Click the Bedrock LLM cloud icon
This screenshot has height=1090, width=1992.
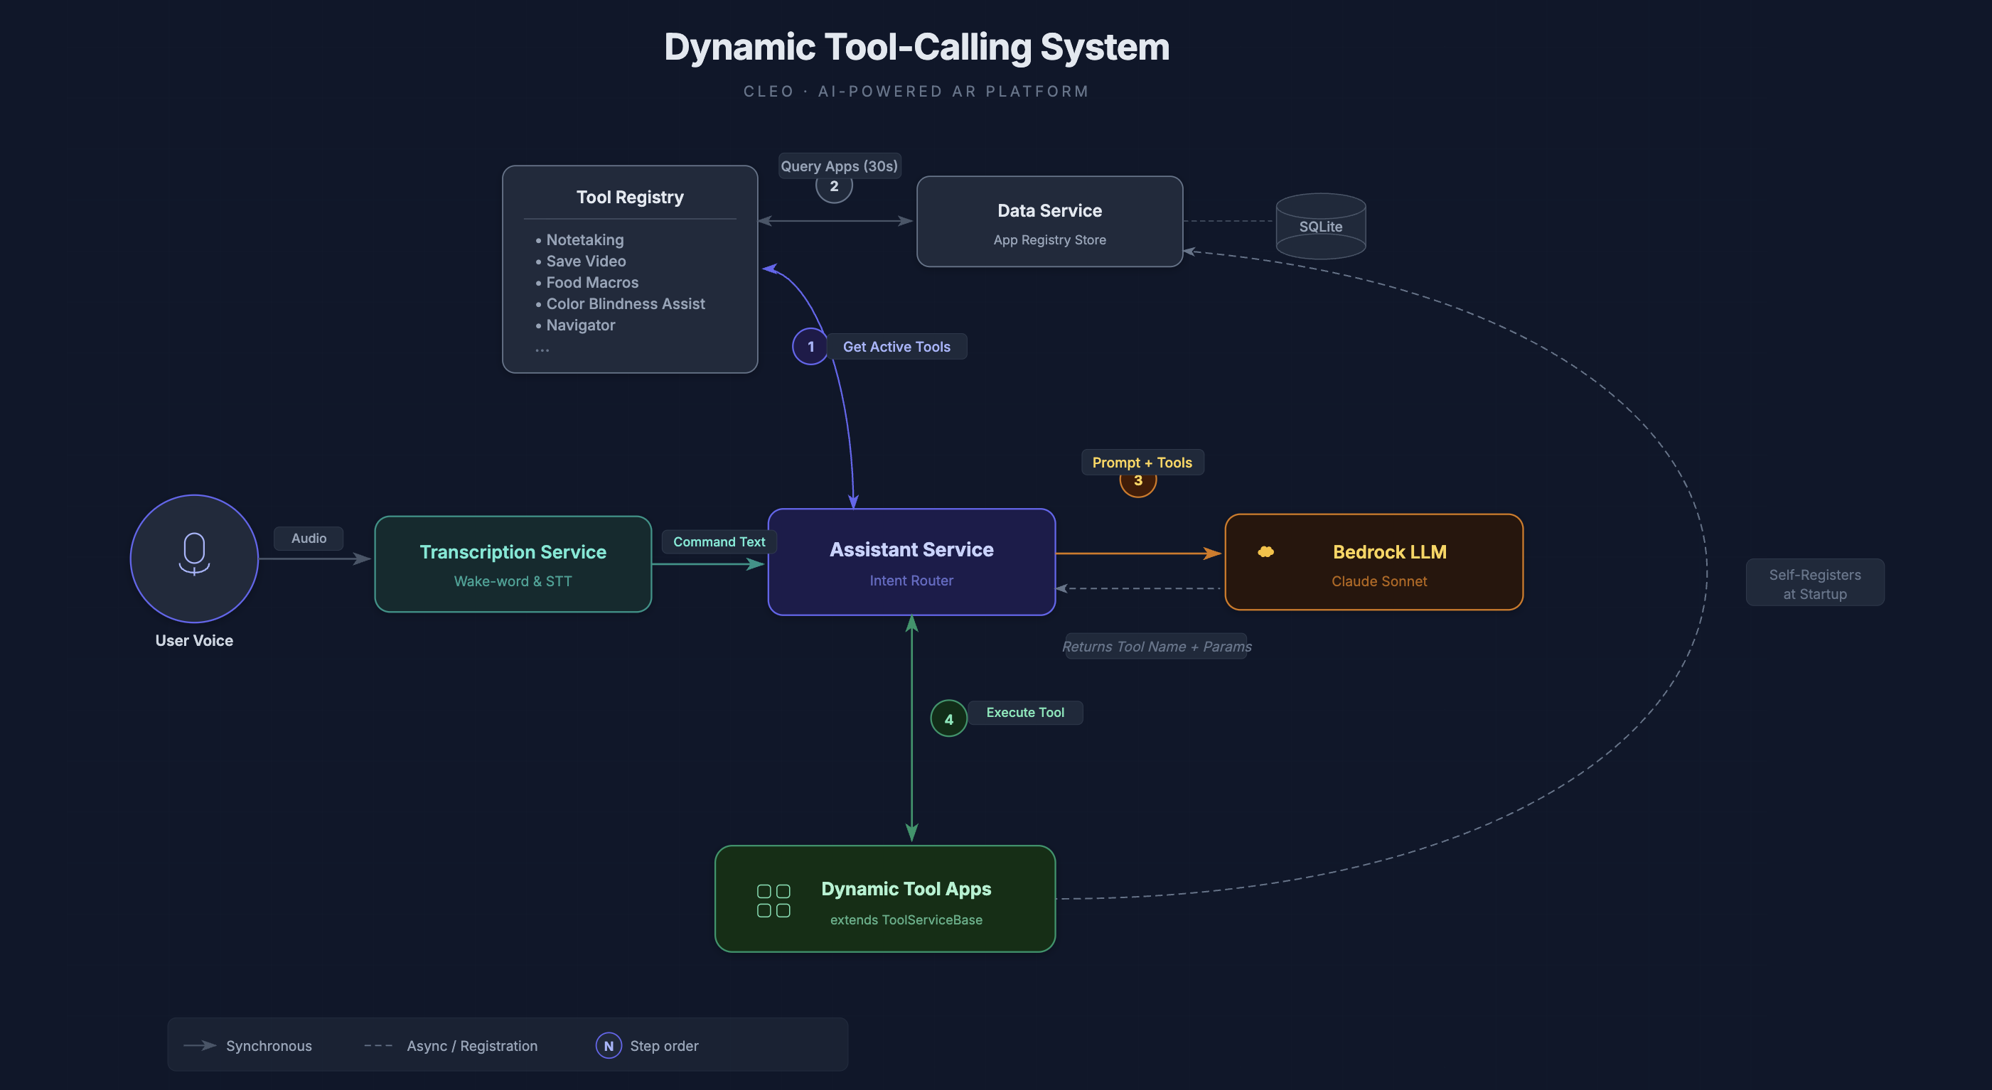pos(1265,552)
